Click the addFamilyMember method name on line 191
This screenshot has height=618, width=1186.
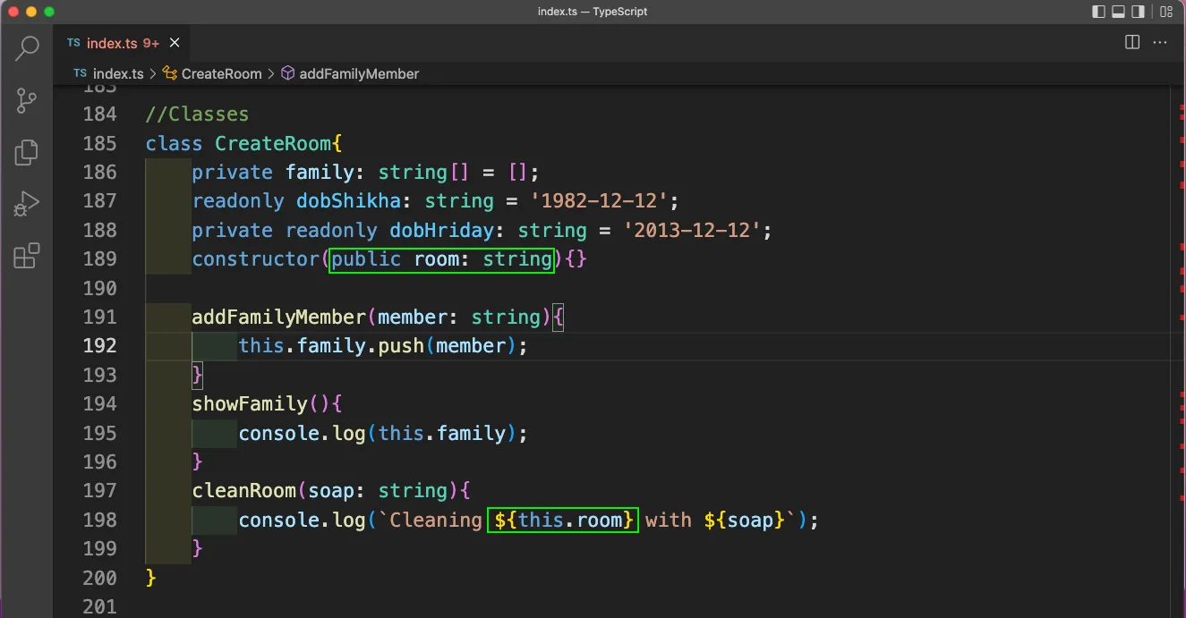click(279, 317)
